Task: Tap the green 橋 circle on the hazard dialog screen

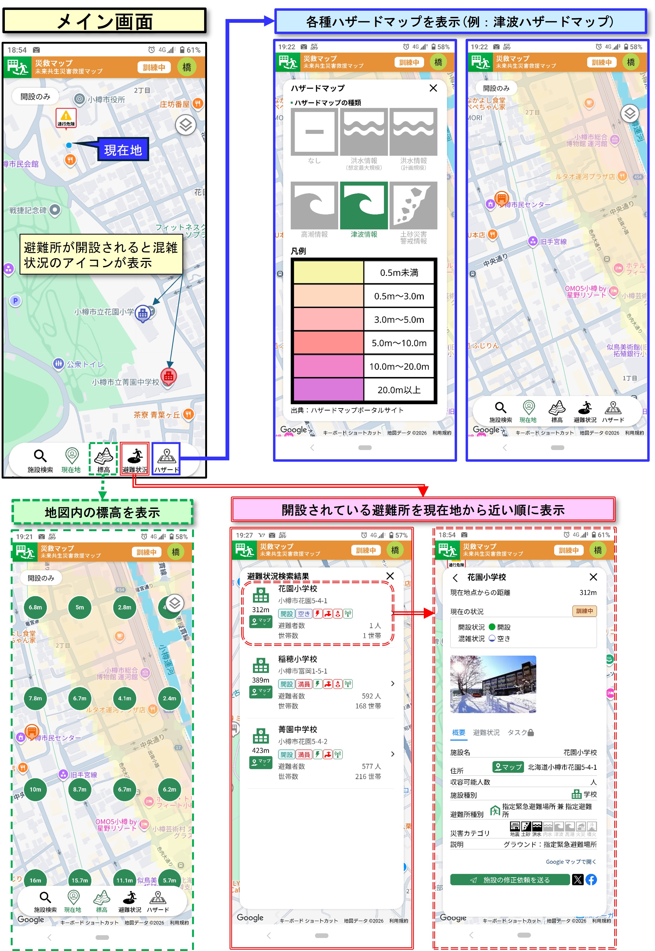Action: click(438, 62)
